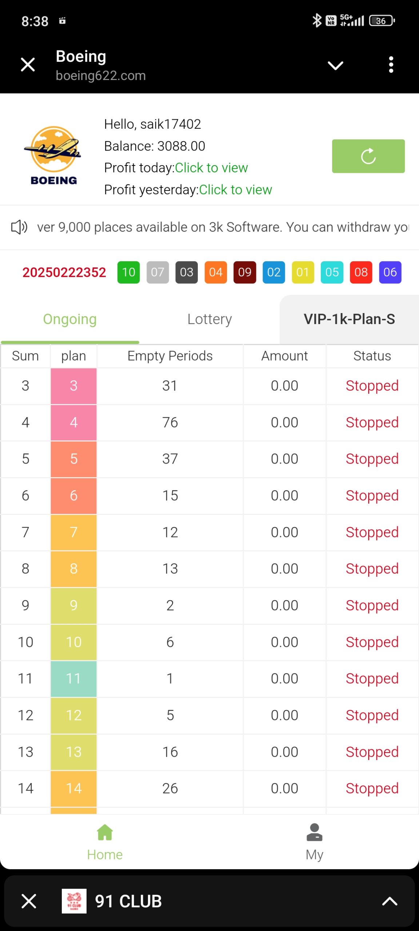419x931 pixels.
Task: Tap the green refresh balance icon
Action: [x=368, y=156]
